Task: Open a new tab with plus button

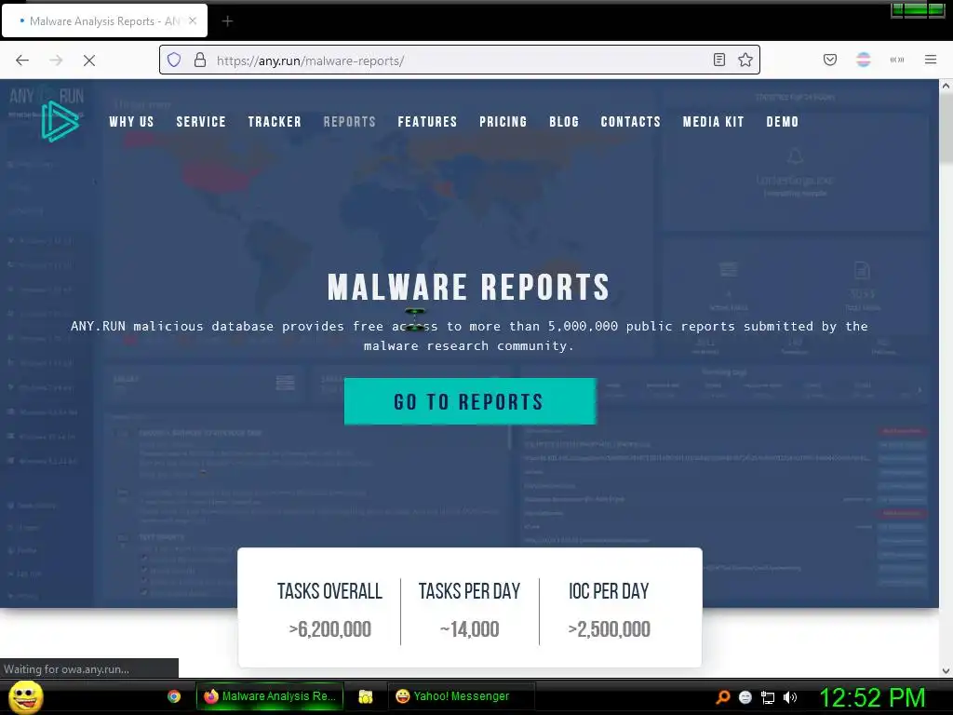Action: point(227,21)
